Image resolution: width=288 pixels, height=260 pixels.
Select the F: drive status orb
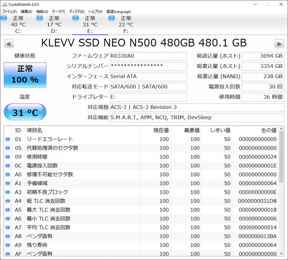pyautogui.click(x=111, y=18)
